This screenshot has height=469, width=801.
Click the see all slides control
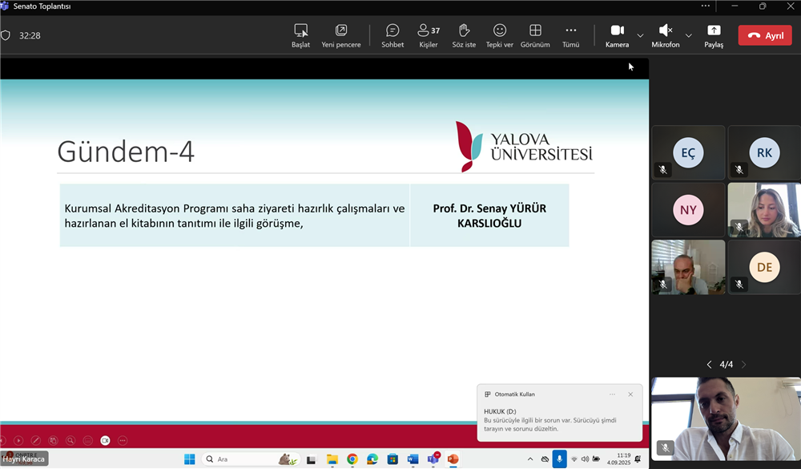(53, 440)
